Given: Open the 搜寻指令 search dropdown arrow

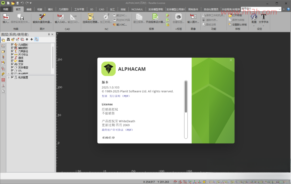Looking at the screenshot, I should tap(280, 9).
